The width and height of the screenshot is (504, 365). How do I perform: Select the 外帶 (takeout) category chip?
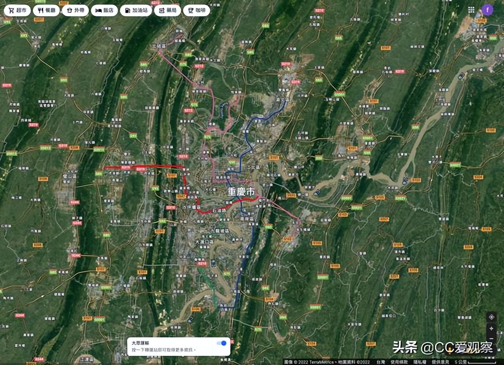click(x=76, y=11)
